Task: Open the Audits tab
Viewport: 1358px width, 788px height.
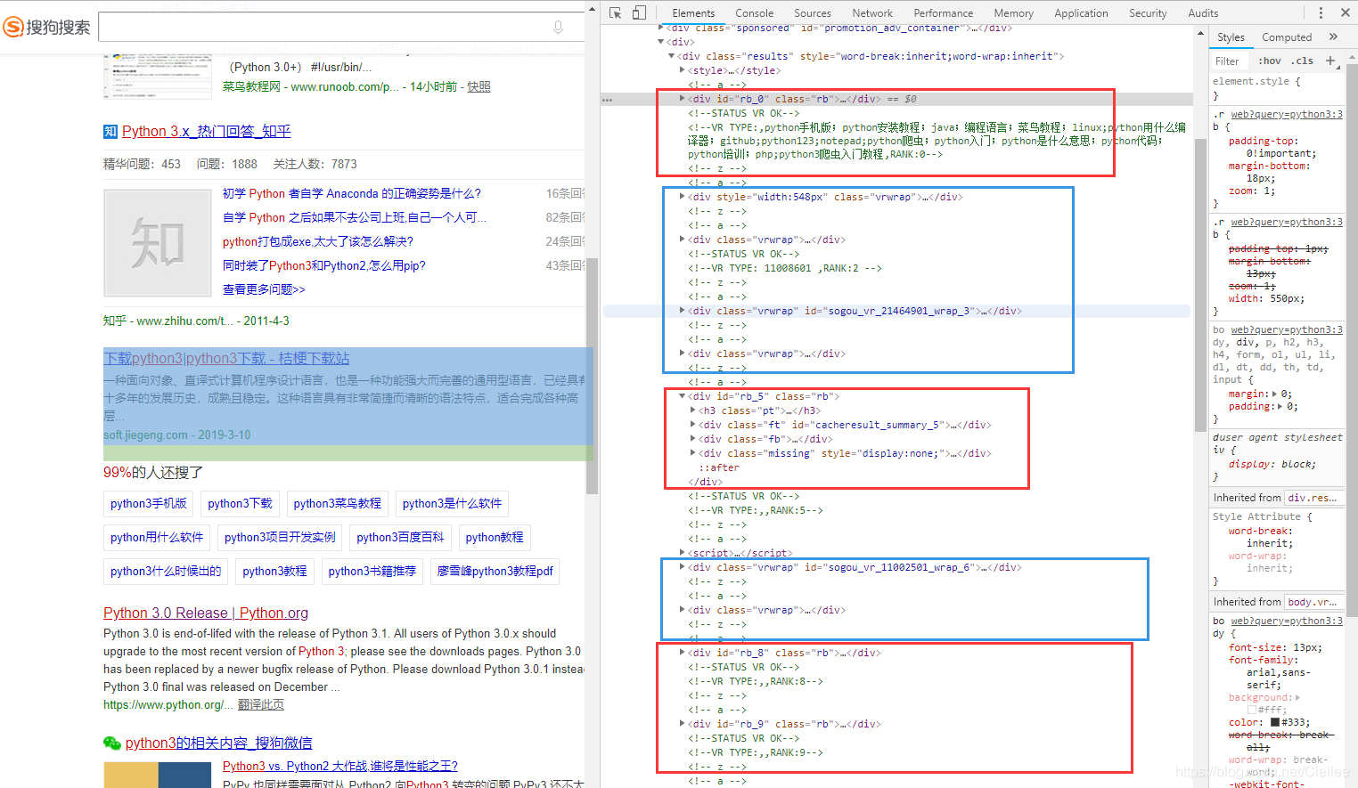Action: point(1203,13)
